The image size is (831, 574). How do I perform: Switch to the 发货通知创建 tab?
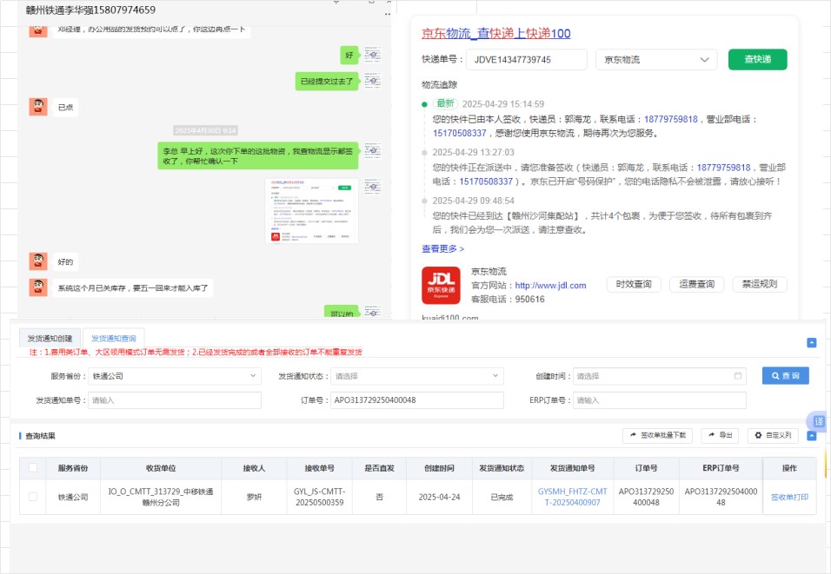50,339
